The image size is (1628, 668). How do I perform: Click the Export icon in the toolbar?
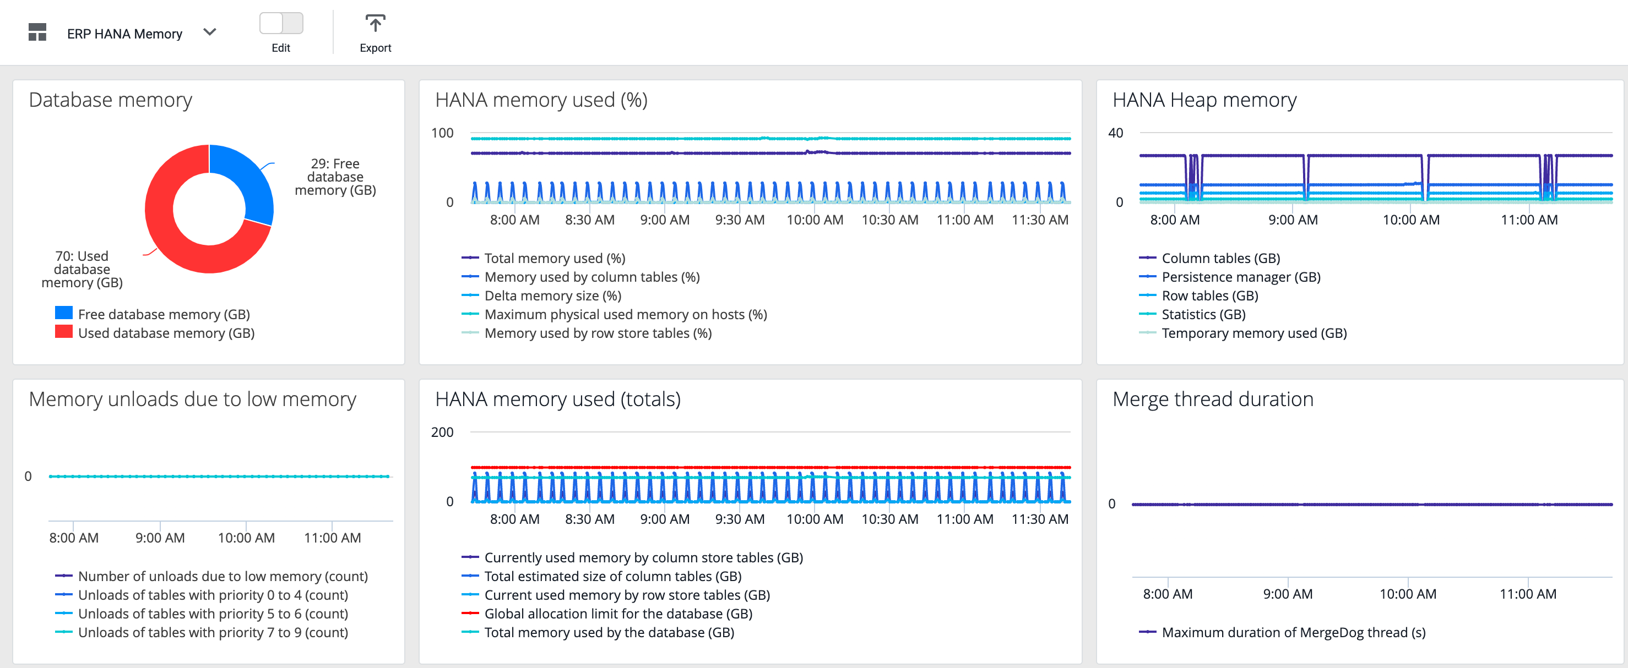click(376, 23)
